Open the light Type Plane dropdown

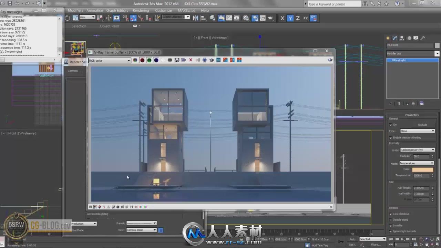pos(417,131)
